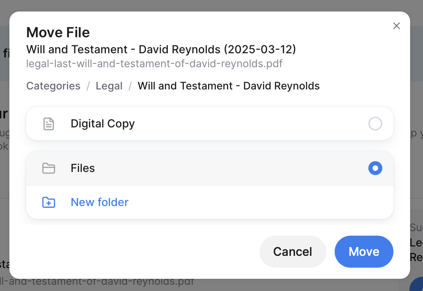Select the Digital Copy radio button
The width and height of the screenshot is (423, 291).
[375, 124]
